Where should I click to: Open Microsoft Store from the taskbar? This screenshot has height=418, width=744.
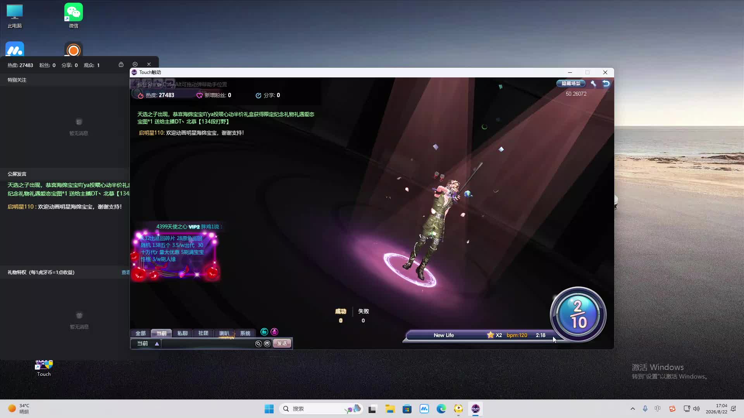407,409
